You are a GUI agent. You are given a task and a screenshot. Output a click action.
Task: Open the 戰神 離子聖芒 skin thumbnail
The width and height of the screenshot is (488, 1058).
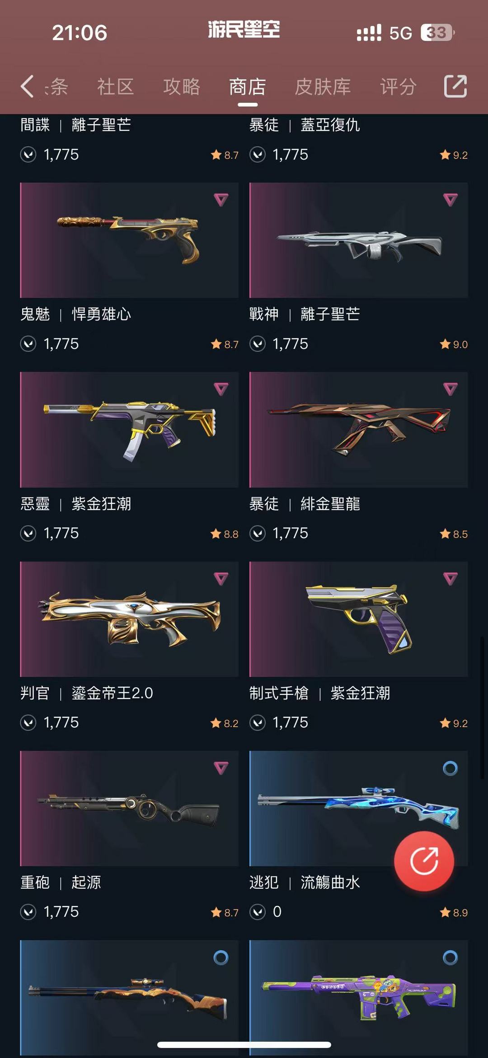(x=358, y=240)
